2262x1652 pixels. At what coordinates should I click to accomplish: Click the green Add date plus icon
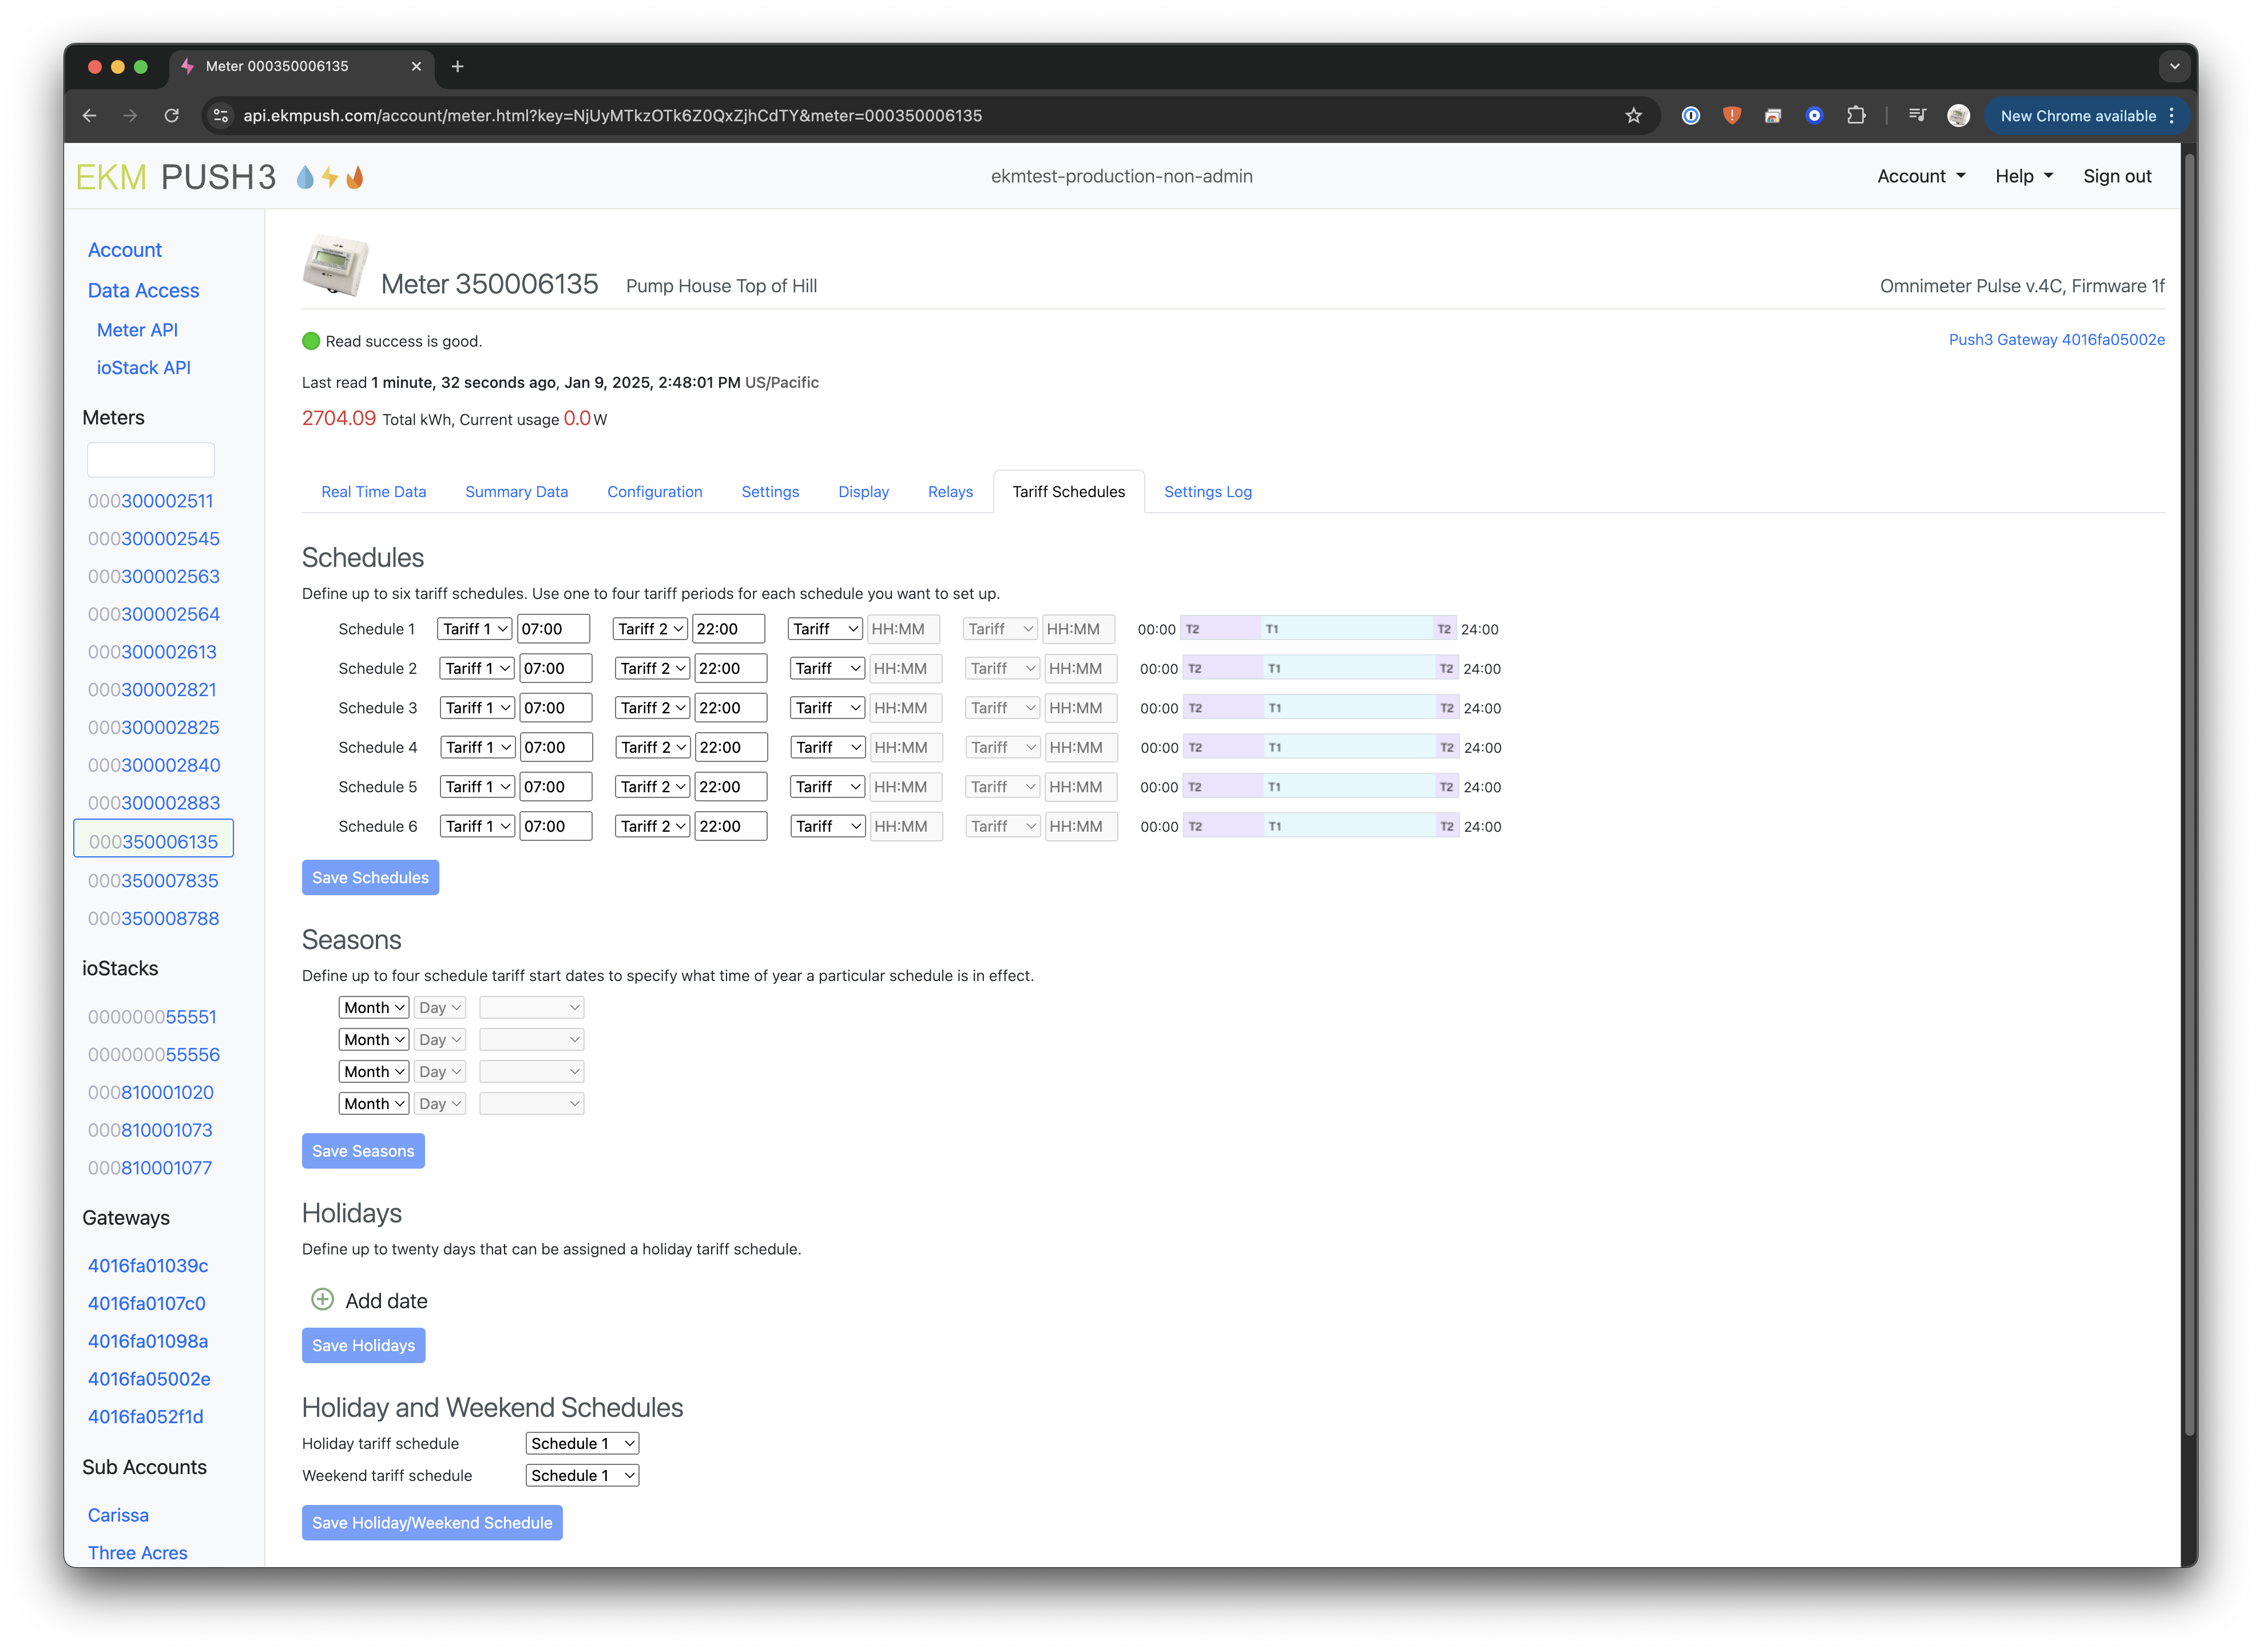click(322, 1299)
